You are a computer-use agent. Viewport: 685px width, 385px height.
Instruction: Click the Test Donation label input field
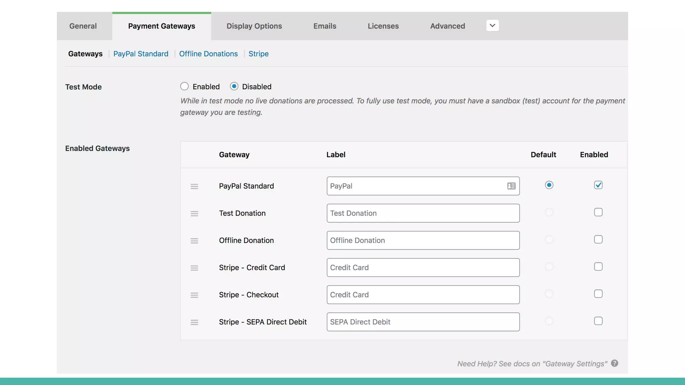[x=423, y=213]
